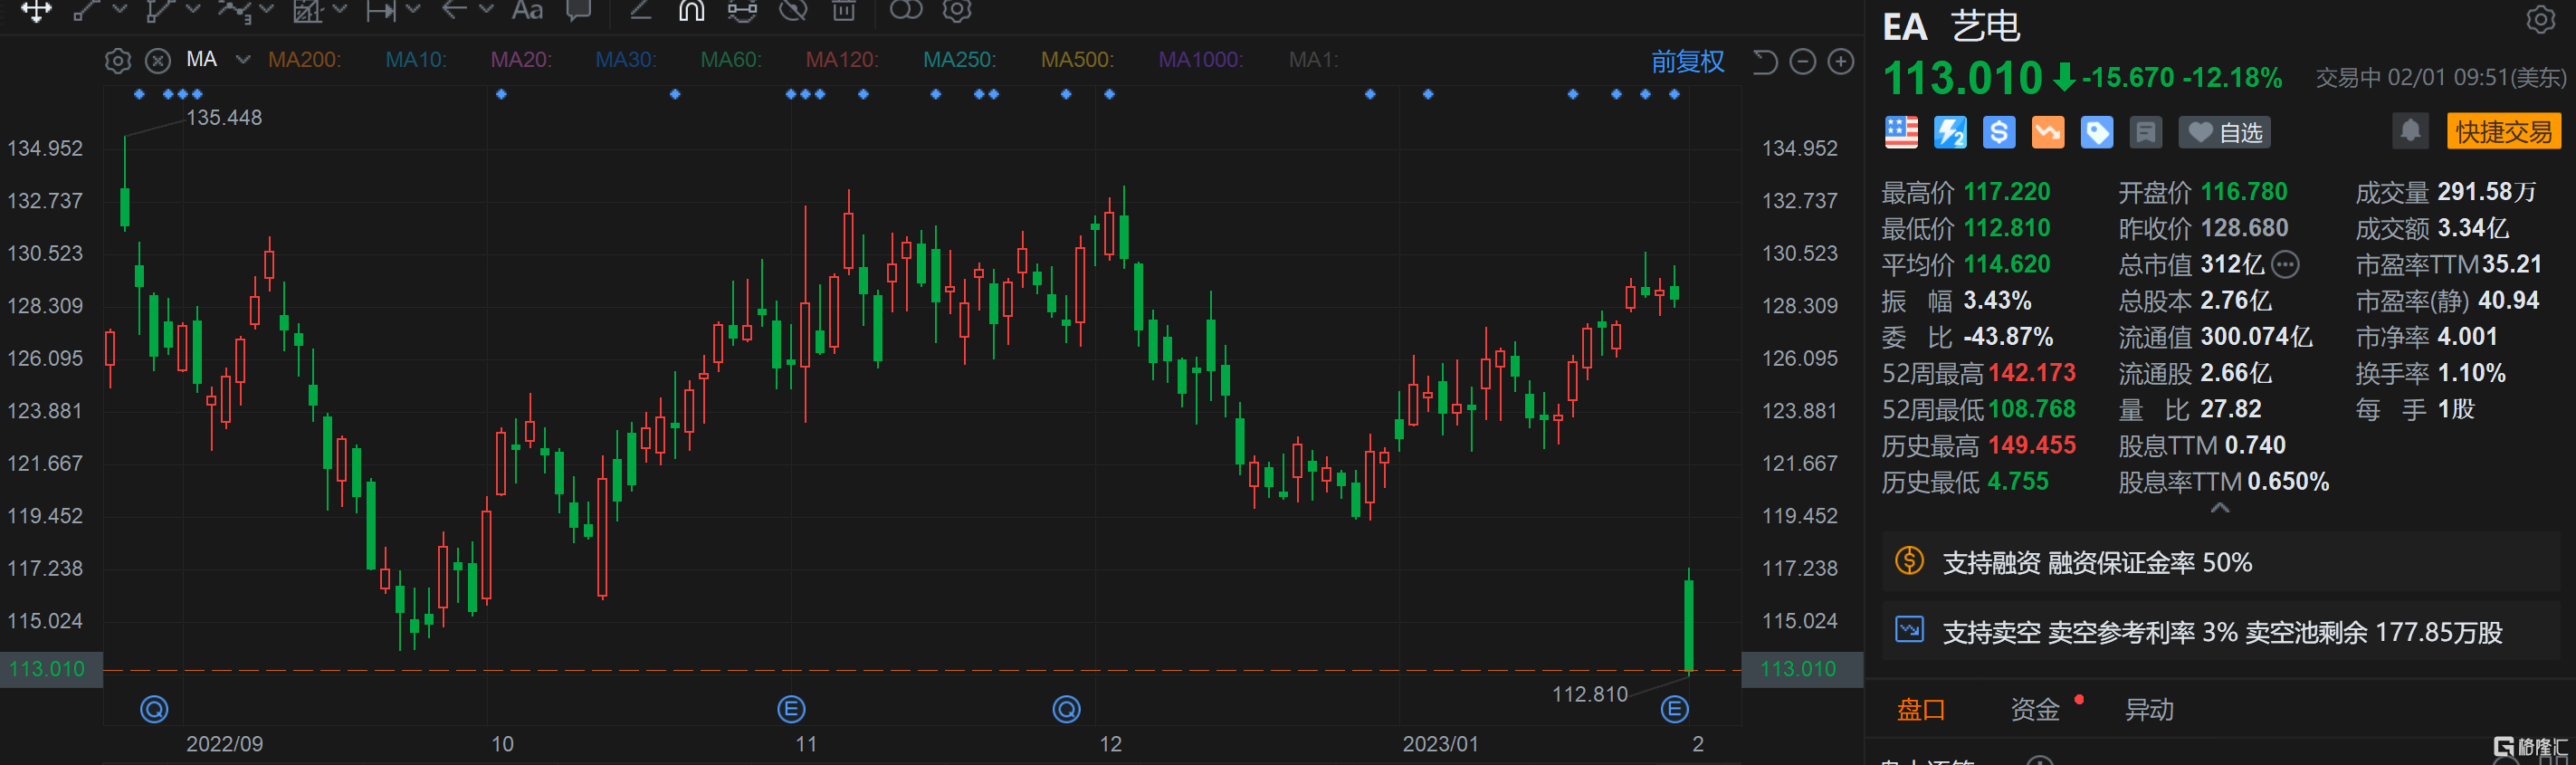Click the trash icon to delete drawings

coord(844,11)
